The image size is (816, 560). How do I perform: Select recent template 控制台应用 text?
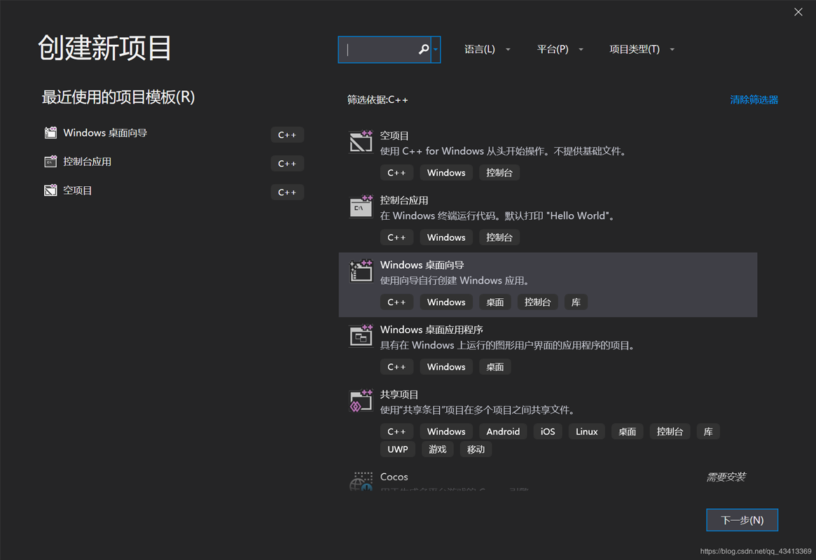click(87, 162)
